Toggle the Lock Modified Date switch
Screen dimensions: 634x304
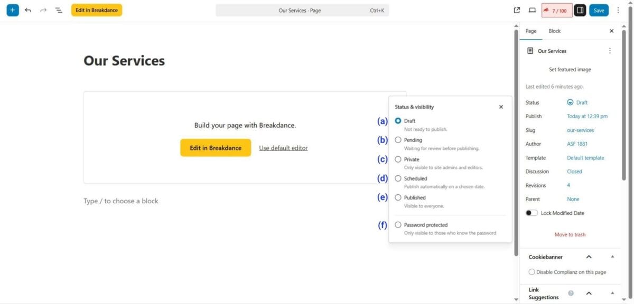coord(532,213)
